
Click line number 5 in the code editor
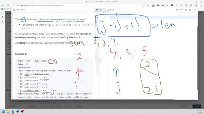[105, 17]
